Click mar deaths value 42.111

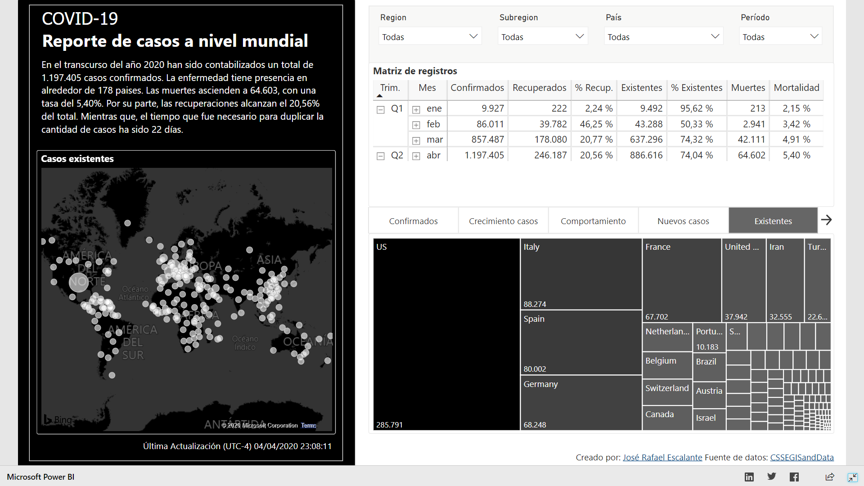(x=751, y=139)
